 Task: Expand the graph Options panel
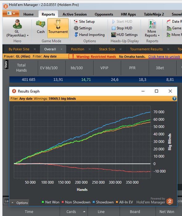pyautogui.click(x=20, y=203)
